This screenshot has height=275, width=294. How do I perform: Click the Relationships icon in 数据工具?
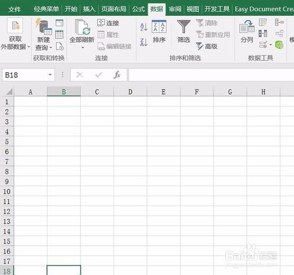tap(279, 33)
